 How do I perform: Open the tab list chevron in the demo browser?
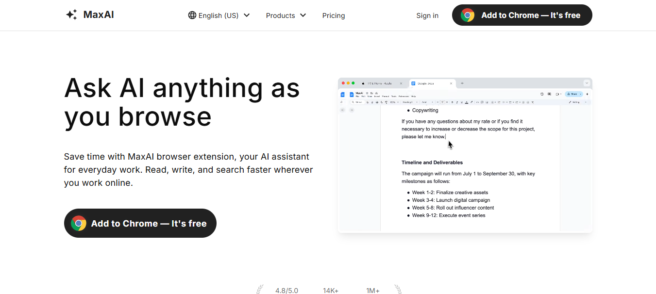tap(587, 83)
